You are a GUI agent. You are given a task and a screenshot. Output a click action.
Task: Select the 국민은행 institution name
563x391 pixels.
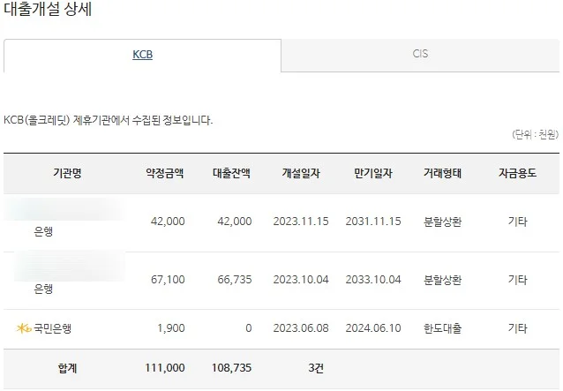point(52,328)
